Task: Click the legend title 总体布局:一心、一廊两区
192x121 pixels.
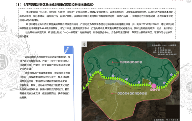Action: tap(164, 45)
